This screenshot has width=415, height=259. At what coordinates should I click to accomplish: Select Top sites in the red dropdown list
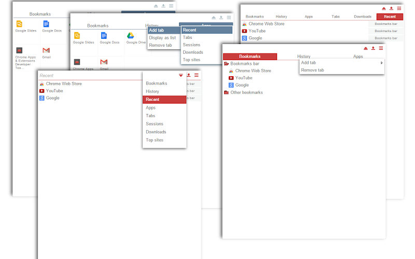click(x=164, y=140)
